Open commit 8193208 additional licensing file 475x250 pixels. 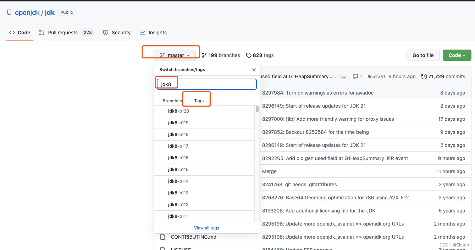click(319, 211)
